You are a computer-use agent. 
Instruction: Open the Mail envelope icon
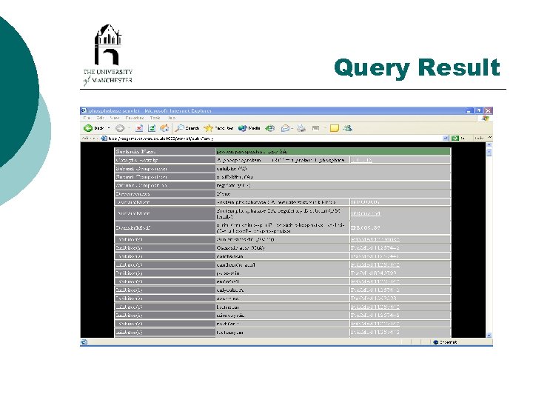tap(285, 128)
